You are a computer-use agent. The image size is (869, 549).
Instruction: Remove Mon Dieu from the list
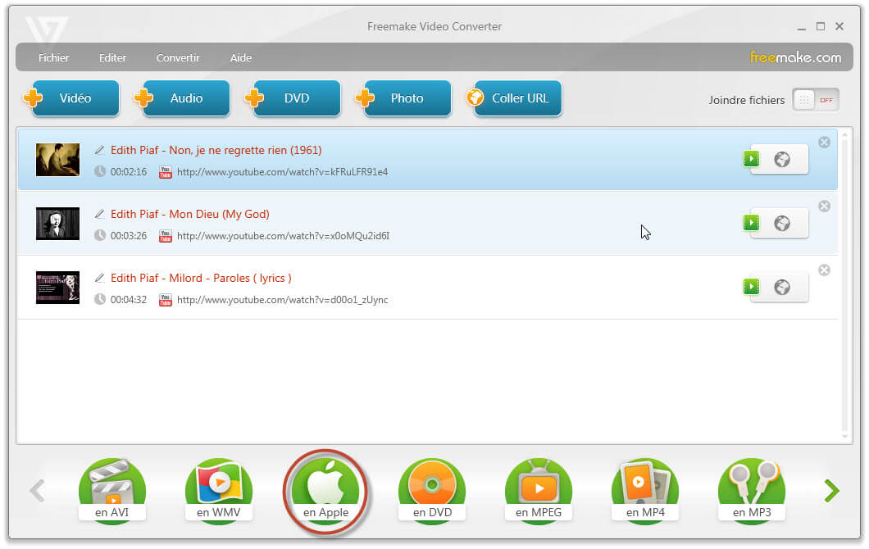(x=825, y=206)
